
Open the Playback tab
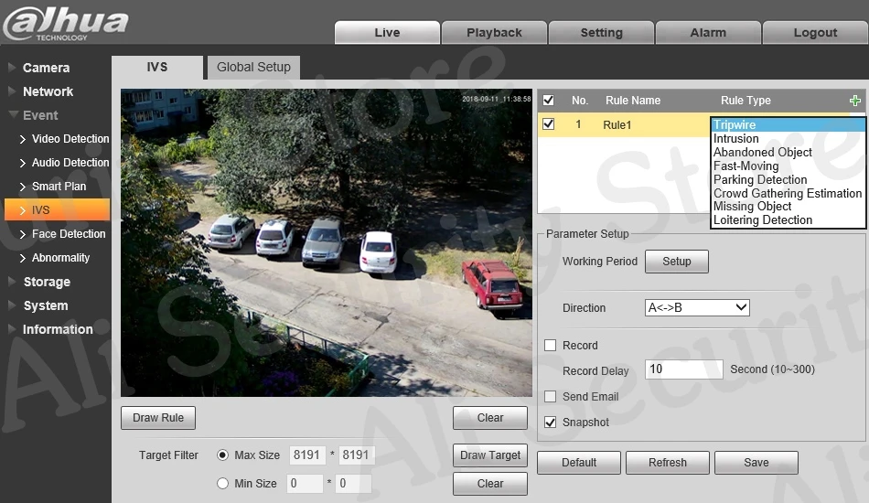tap(494, 33)
